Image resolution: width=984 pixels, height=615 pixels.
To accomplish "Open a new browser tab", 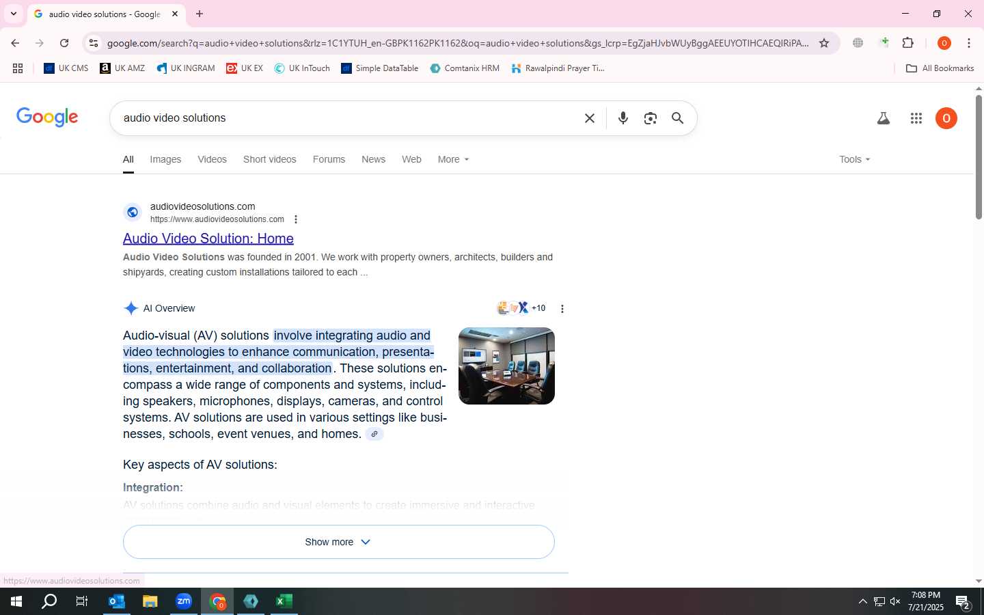I will tap(200, 14).
